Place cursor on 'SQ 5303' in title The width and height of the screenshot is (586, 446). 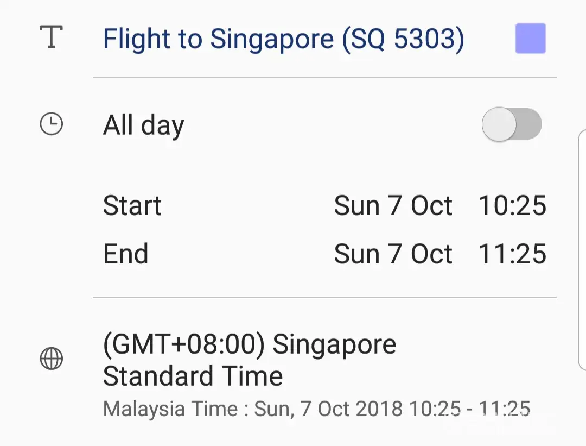click(x=403, y=39)
